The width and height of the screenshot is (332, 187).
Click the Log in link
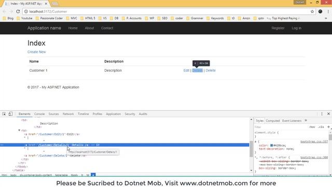(x=296, y=28)
